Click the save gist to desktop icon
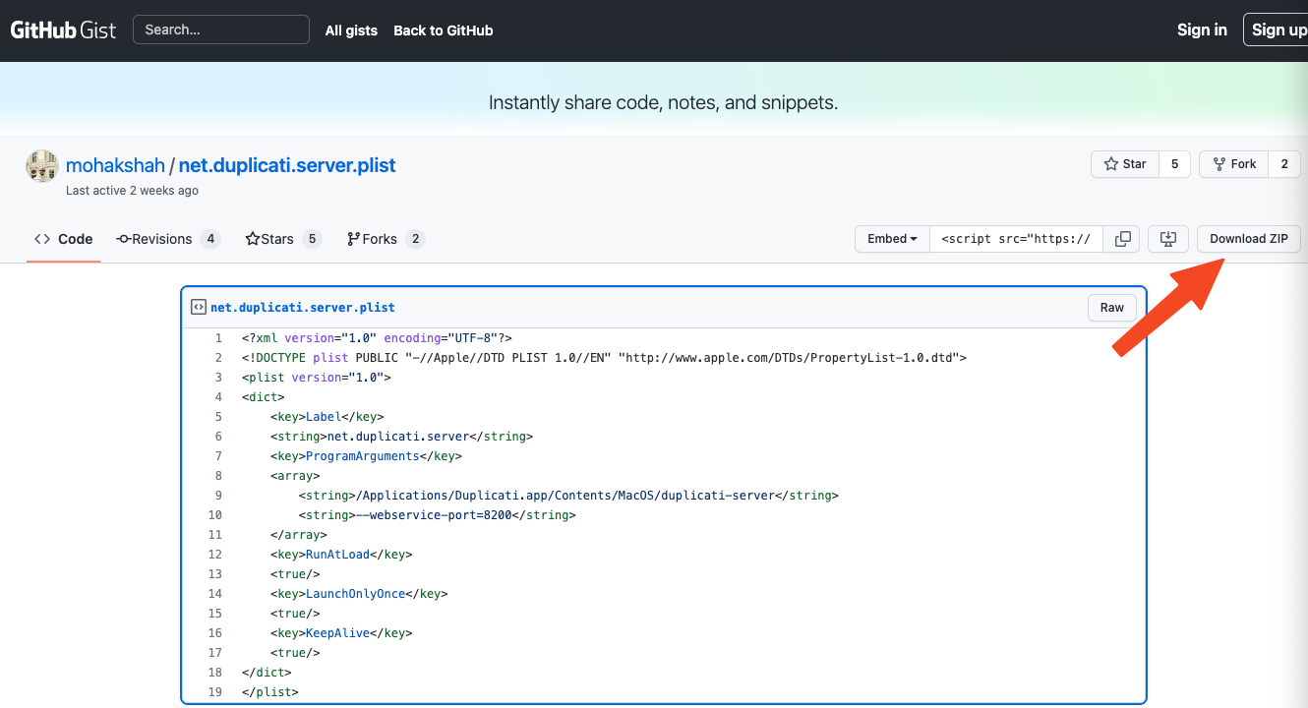The width and height of the screenshot is (1308, 708). (x=1168, y=239)
